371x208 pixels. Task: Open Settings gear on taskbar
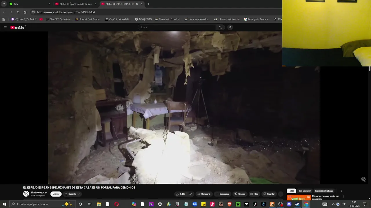pos(160,204)
